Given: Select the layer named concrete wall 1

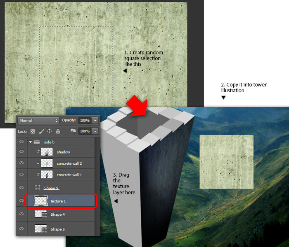Looking at the screenshot, I should point(69,175).
